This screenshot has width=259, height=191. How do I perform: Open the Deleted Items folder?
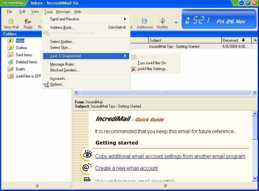[26, 62]
